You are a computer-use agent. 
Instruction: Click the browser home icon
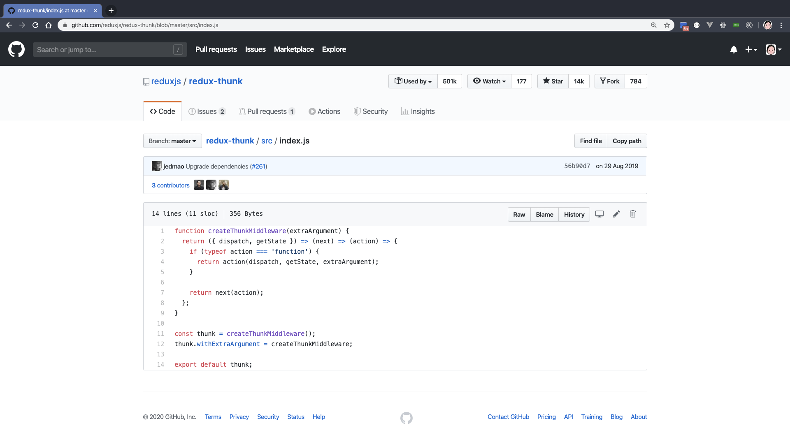(x=49, y=25)
